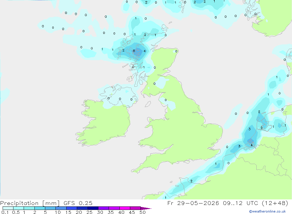Click the '25' legend scale label

tap(90, 212)
